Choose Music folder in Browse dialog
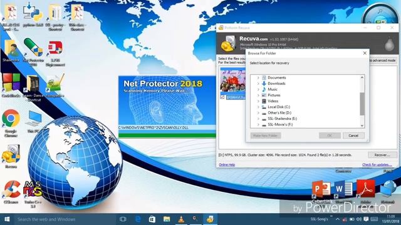This screenshot has height=225, width=401. tap(273, 89)
